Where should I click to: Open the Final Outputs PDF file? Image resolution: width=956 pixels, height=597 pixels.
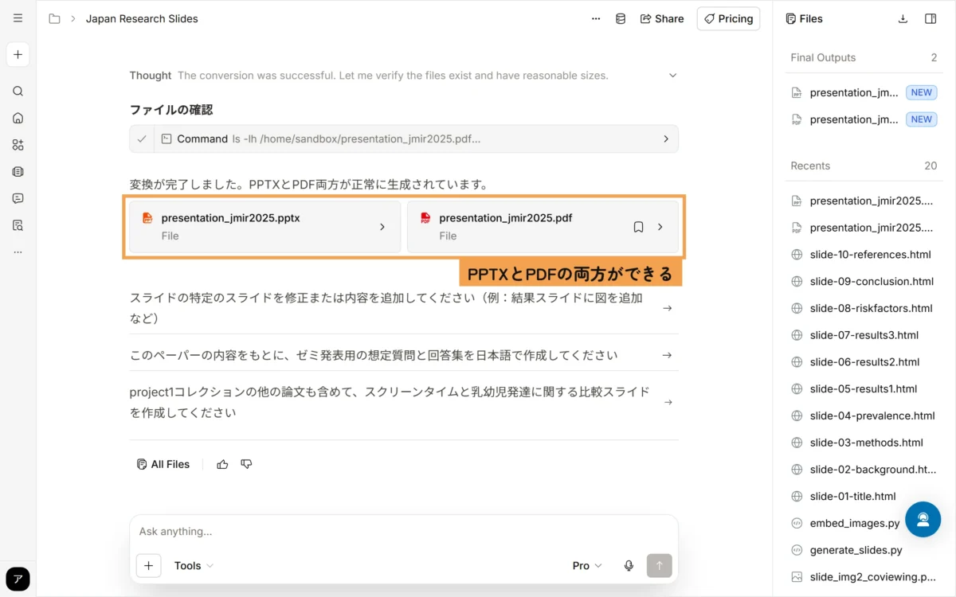tap(864, 119)
